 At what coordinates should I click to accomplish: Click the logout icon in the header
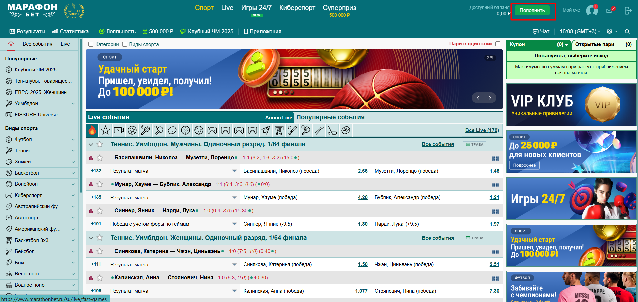point(628,11)
